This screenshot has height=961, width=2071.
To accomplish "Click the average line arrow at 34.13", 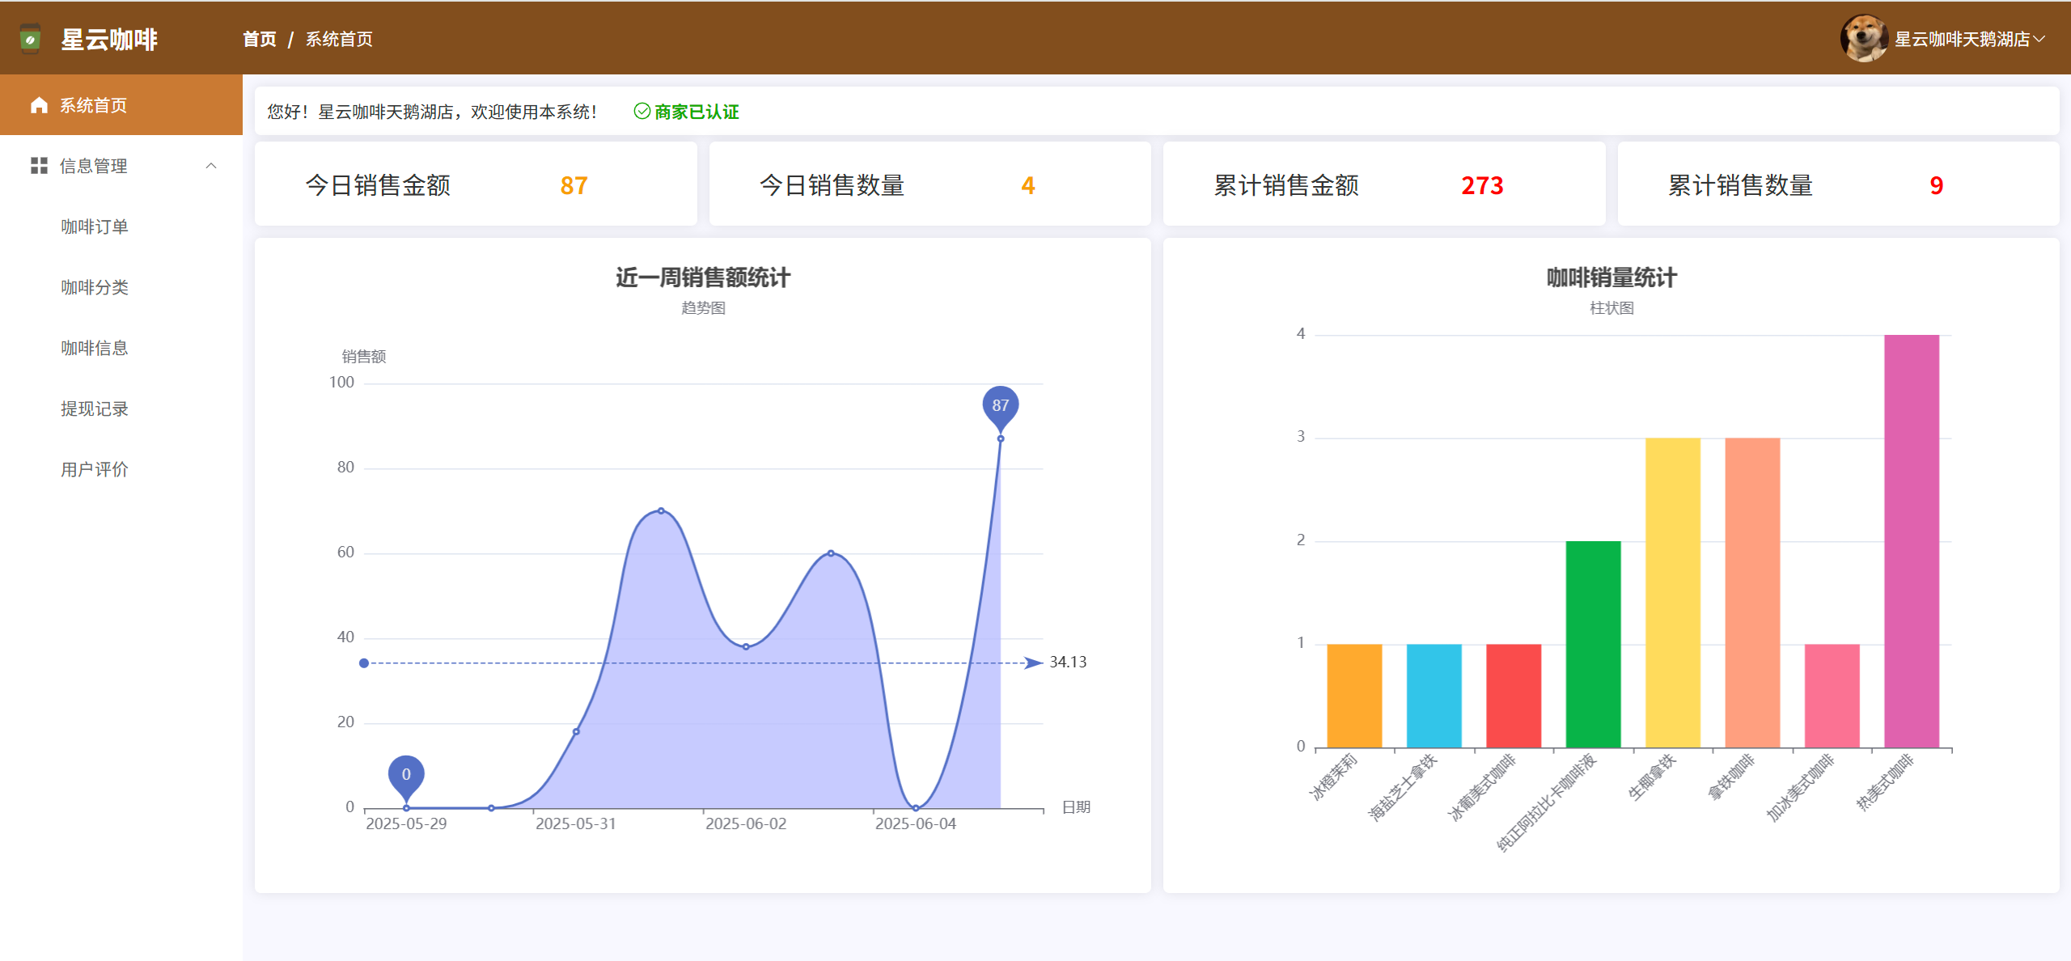I will tap(1032, 663).
